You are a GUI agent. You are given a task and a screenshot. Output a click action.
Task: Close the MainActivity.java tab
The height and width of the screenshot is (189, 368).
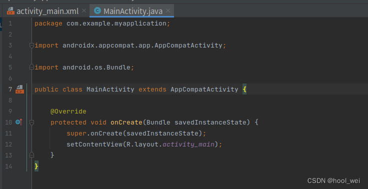coord(168,10)
